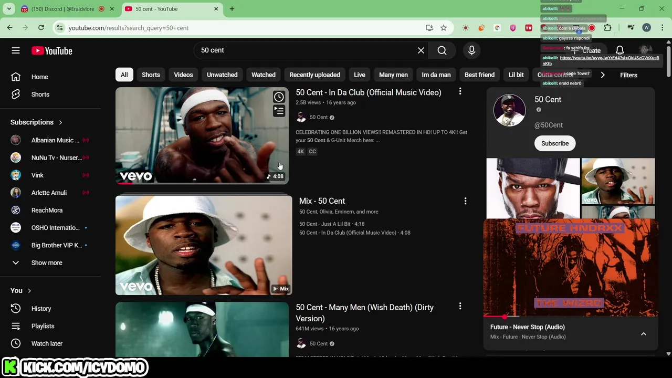672x378 pixels.
Task: Open the Subscriptions section chevron
Action: [60, 122]
